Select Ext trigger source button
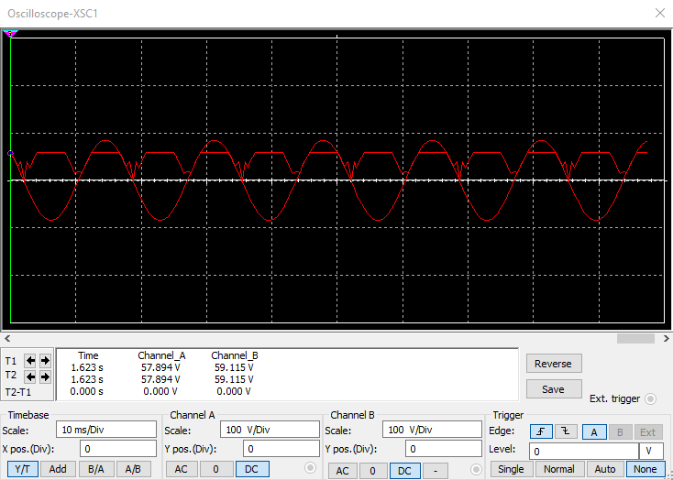The height and width of the screenshot is (480, 673). point(647,432)
